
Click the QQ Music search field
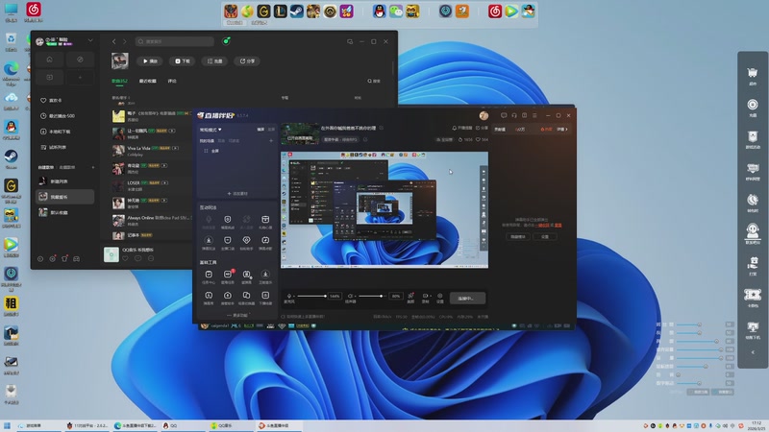[175, 41]
